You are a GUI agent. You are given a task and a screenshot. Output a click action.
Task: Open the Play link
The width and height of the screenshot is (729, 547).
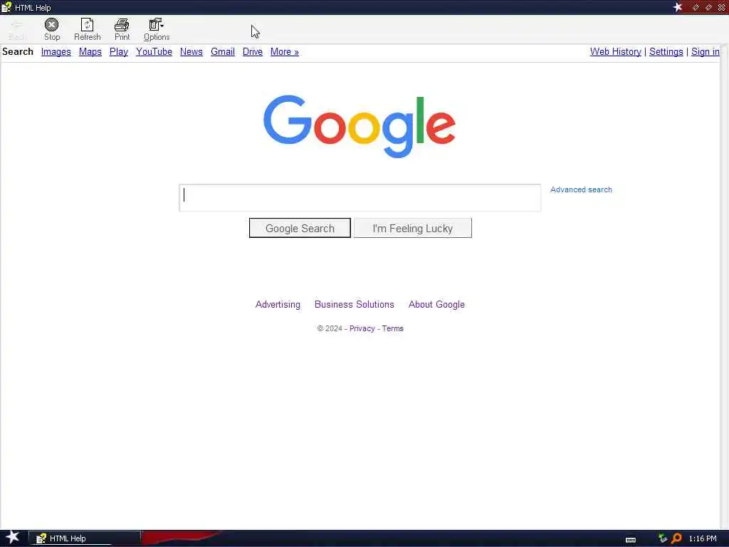pos(119,51)
